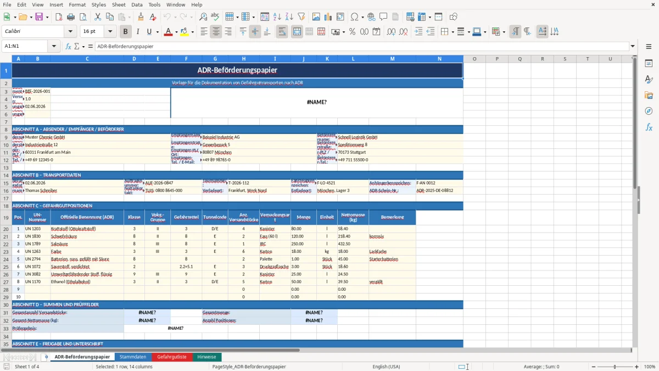
Task: Click the Select All corner button
Action: tap(6, 59)
